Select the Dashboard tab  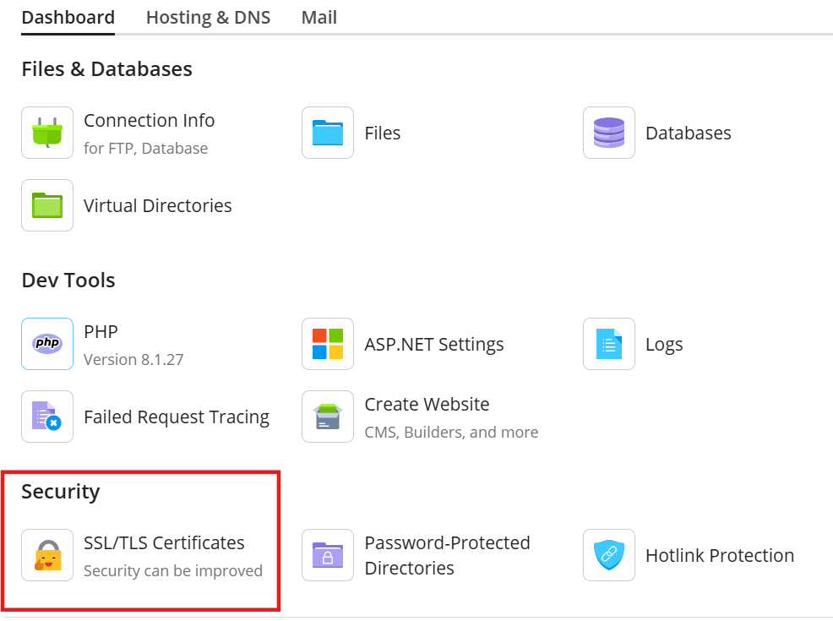click(x=68, y=18)
